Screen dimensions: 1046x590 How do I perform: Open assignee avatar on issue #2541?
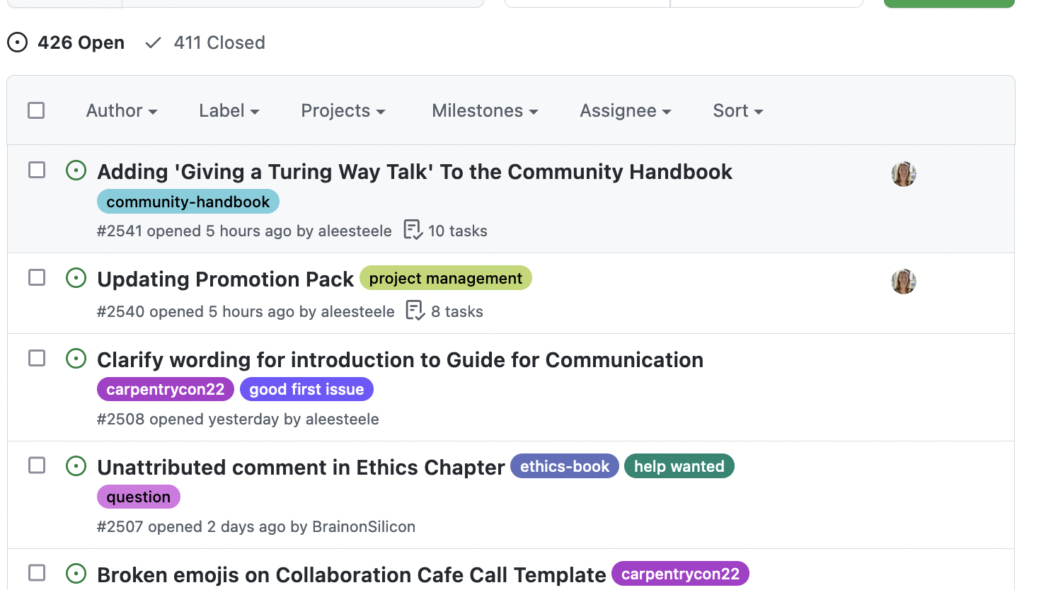pos(904,174)
